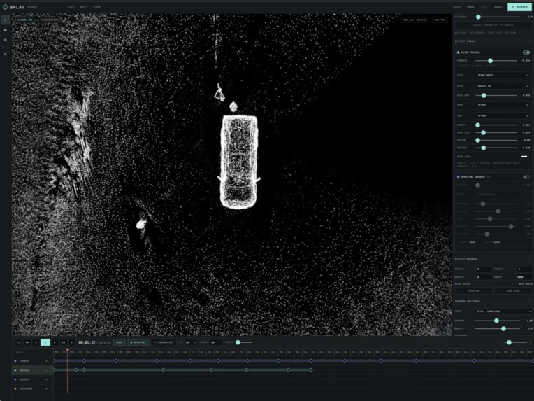
Task: Collapse the Effect Stack section
Action: (x=529, y=41)
